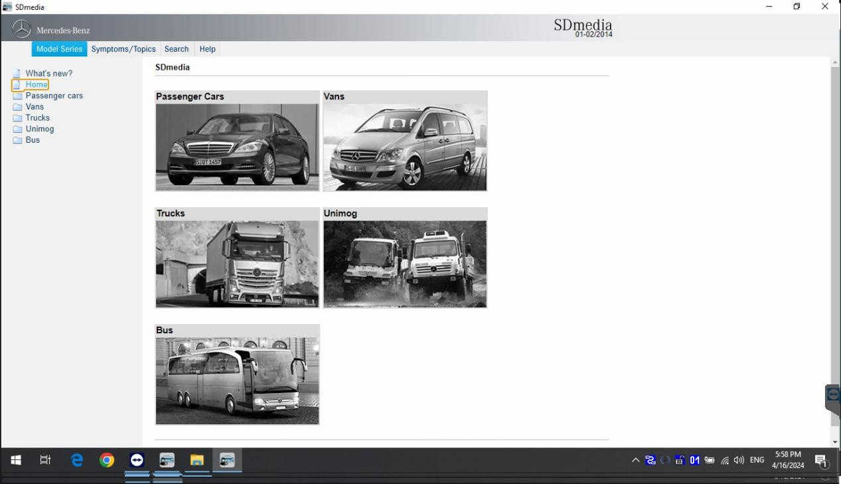This screenshot has height=484, width=841.
Task: Select the Help tab
Action: tap(207, 49)
